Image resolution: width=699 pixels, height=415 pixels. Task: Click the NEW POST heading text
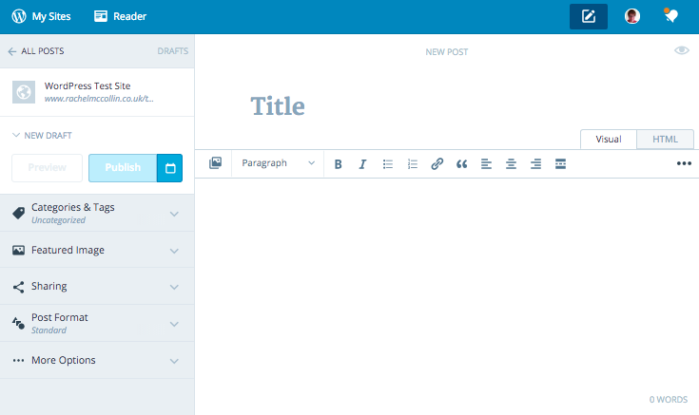click(x=447, y=52)
